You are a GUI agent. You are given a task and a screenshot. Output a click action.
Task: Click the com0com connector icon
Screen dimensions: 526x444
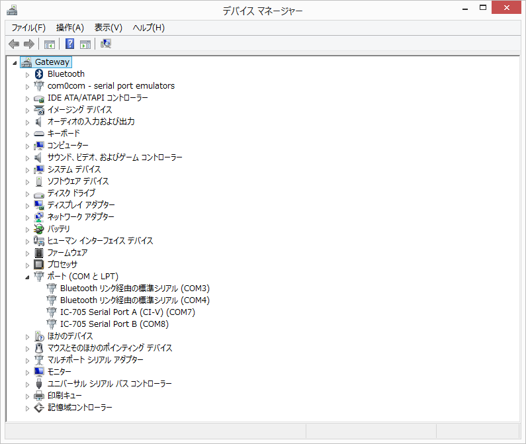point(39,86)
